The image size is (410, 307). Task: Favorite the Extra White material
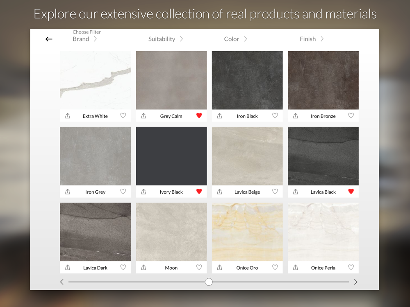pos(123,115)
